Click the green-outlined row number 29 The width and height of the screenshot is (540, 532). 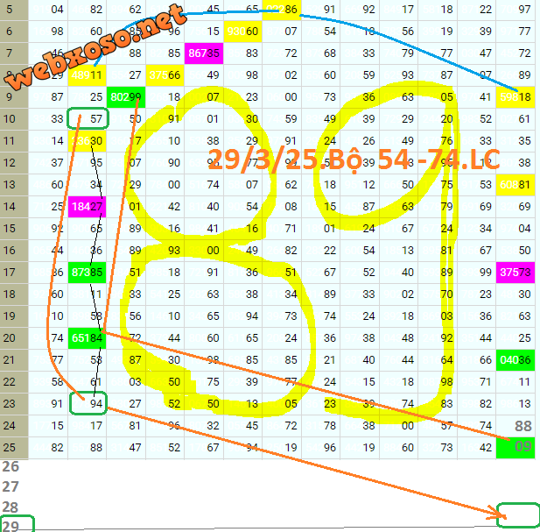coord(14,525)
